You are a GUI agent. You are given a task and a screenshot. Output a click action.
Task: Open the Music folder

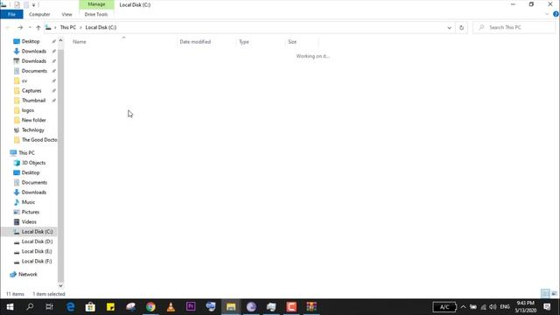(28, 202)
